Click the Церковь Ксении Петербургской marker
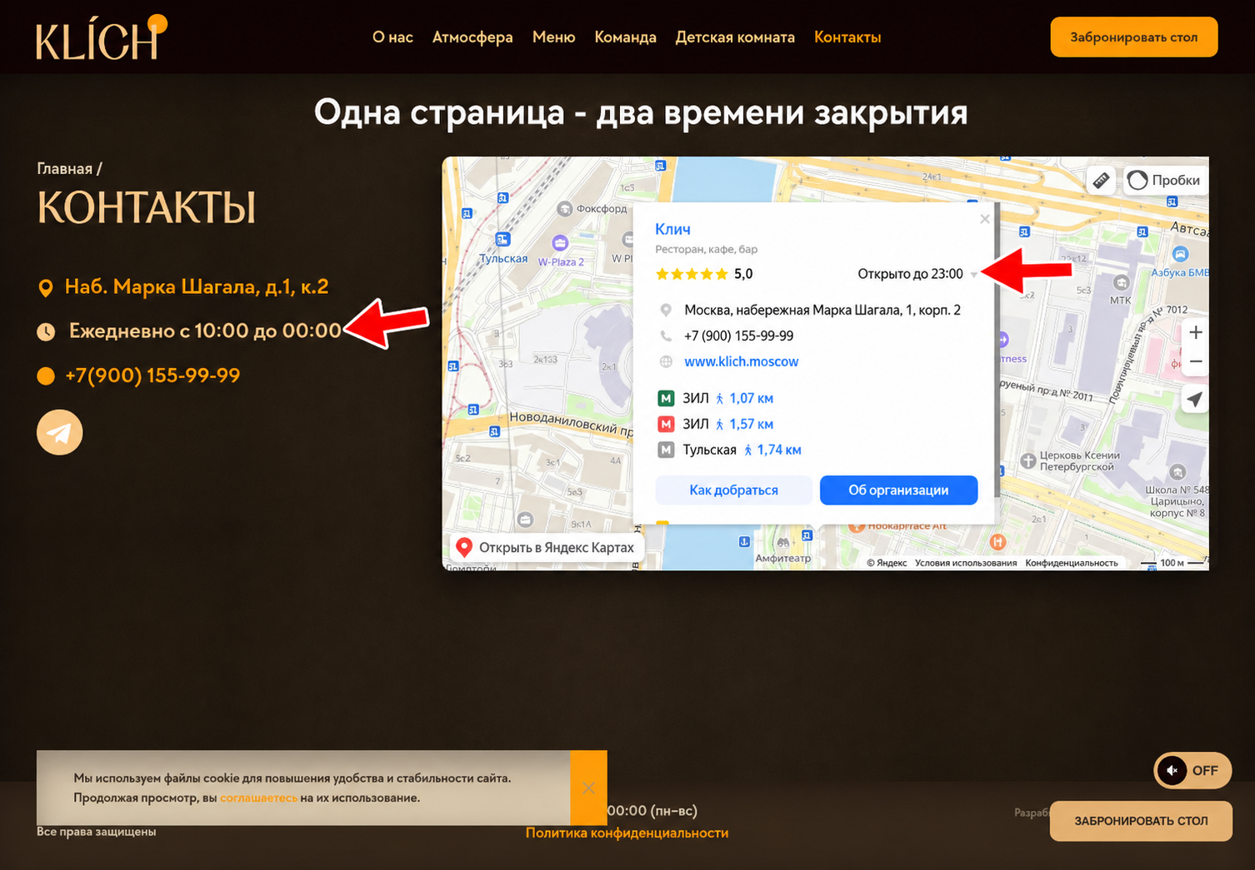 tap(1028, 460)
